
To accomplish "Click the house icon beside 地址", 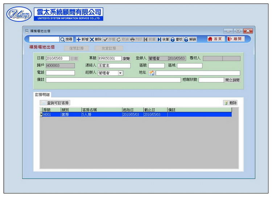I will (152, 73).
